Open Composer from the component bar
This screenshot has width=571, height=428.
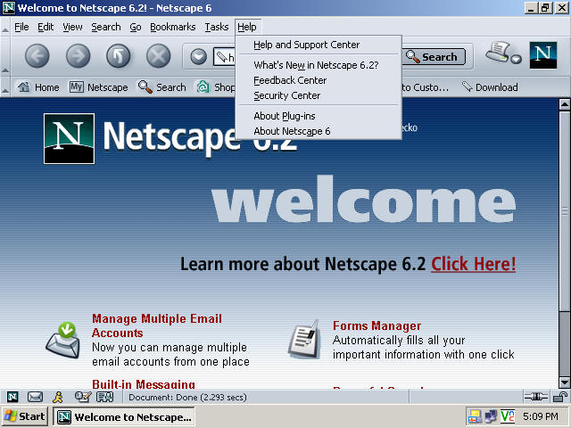83,397
